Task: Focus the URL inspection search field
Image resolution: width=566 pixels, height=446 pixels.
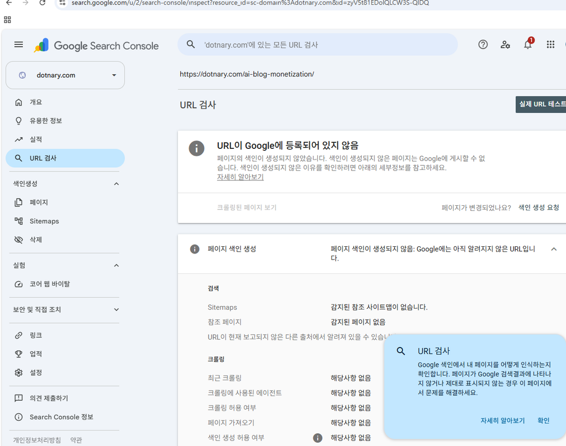Action: [318, 44]
